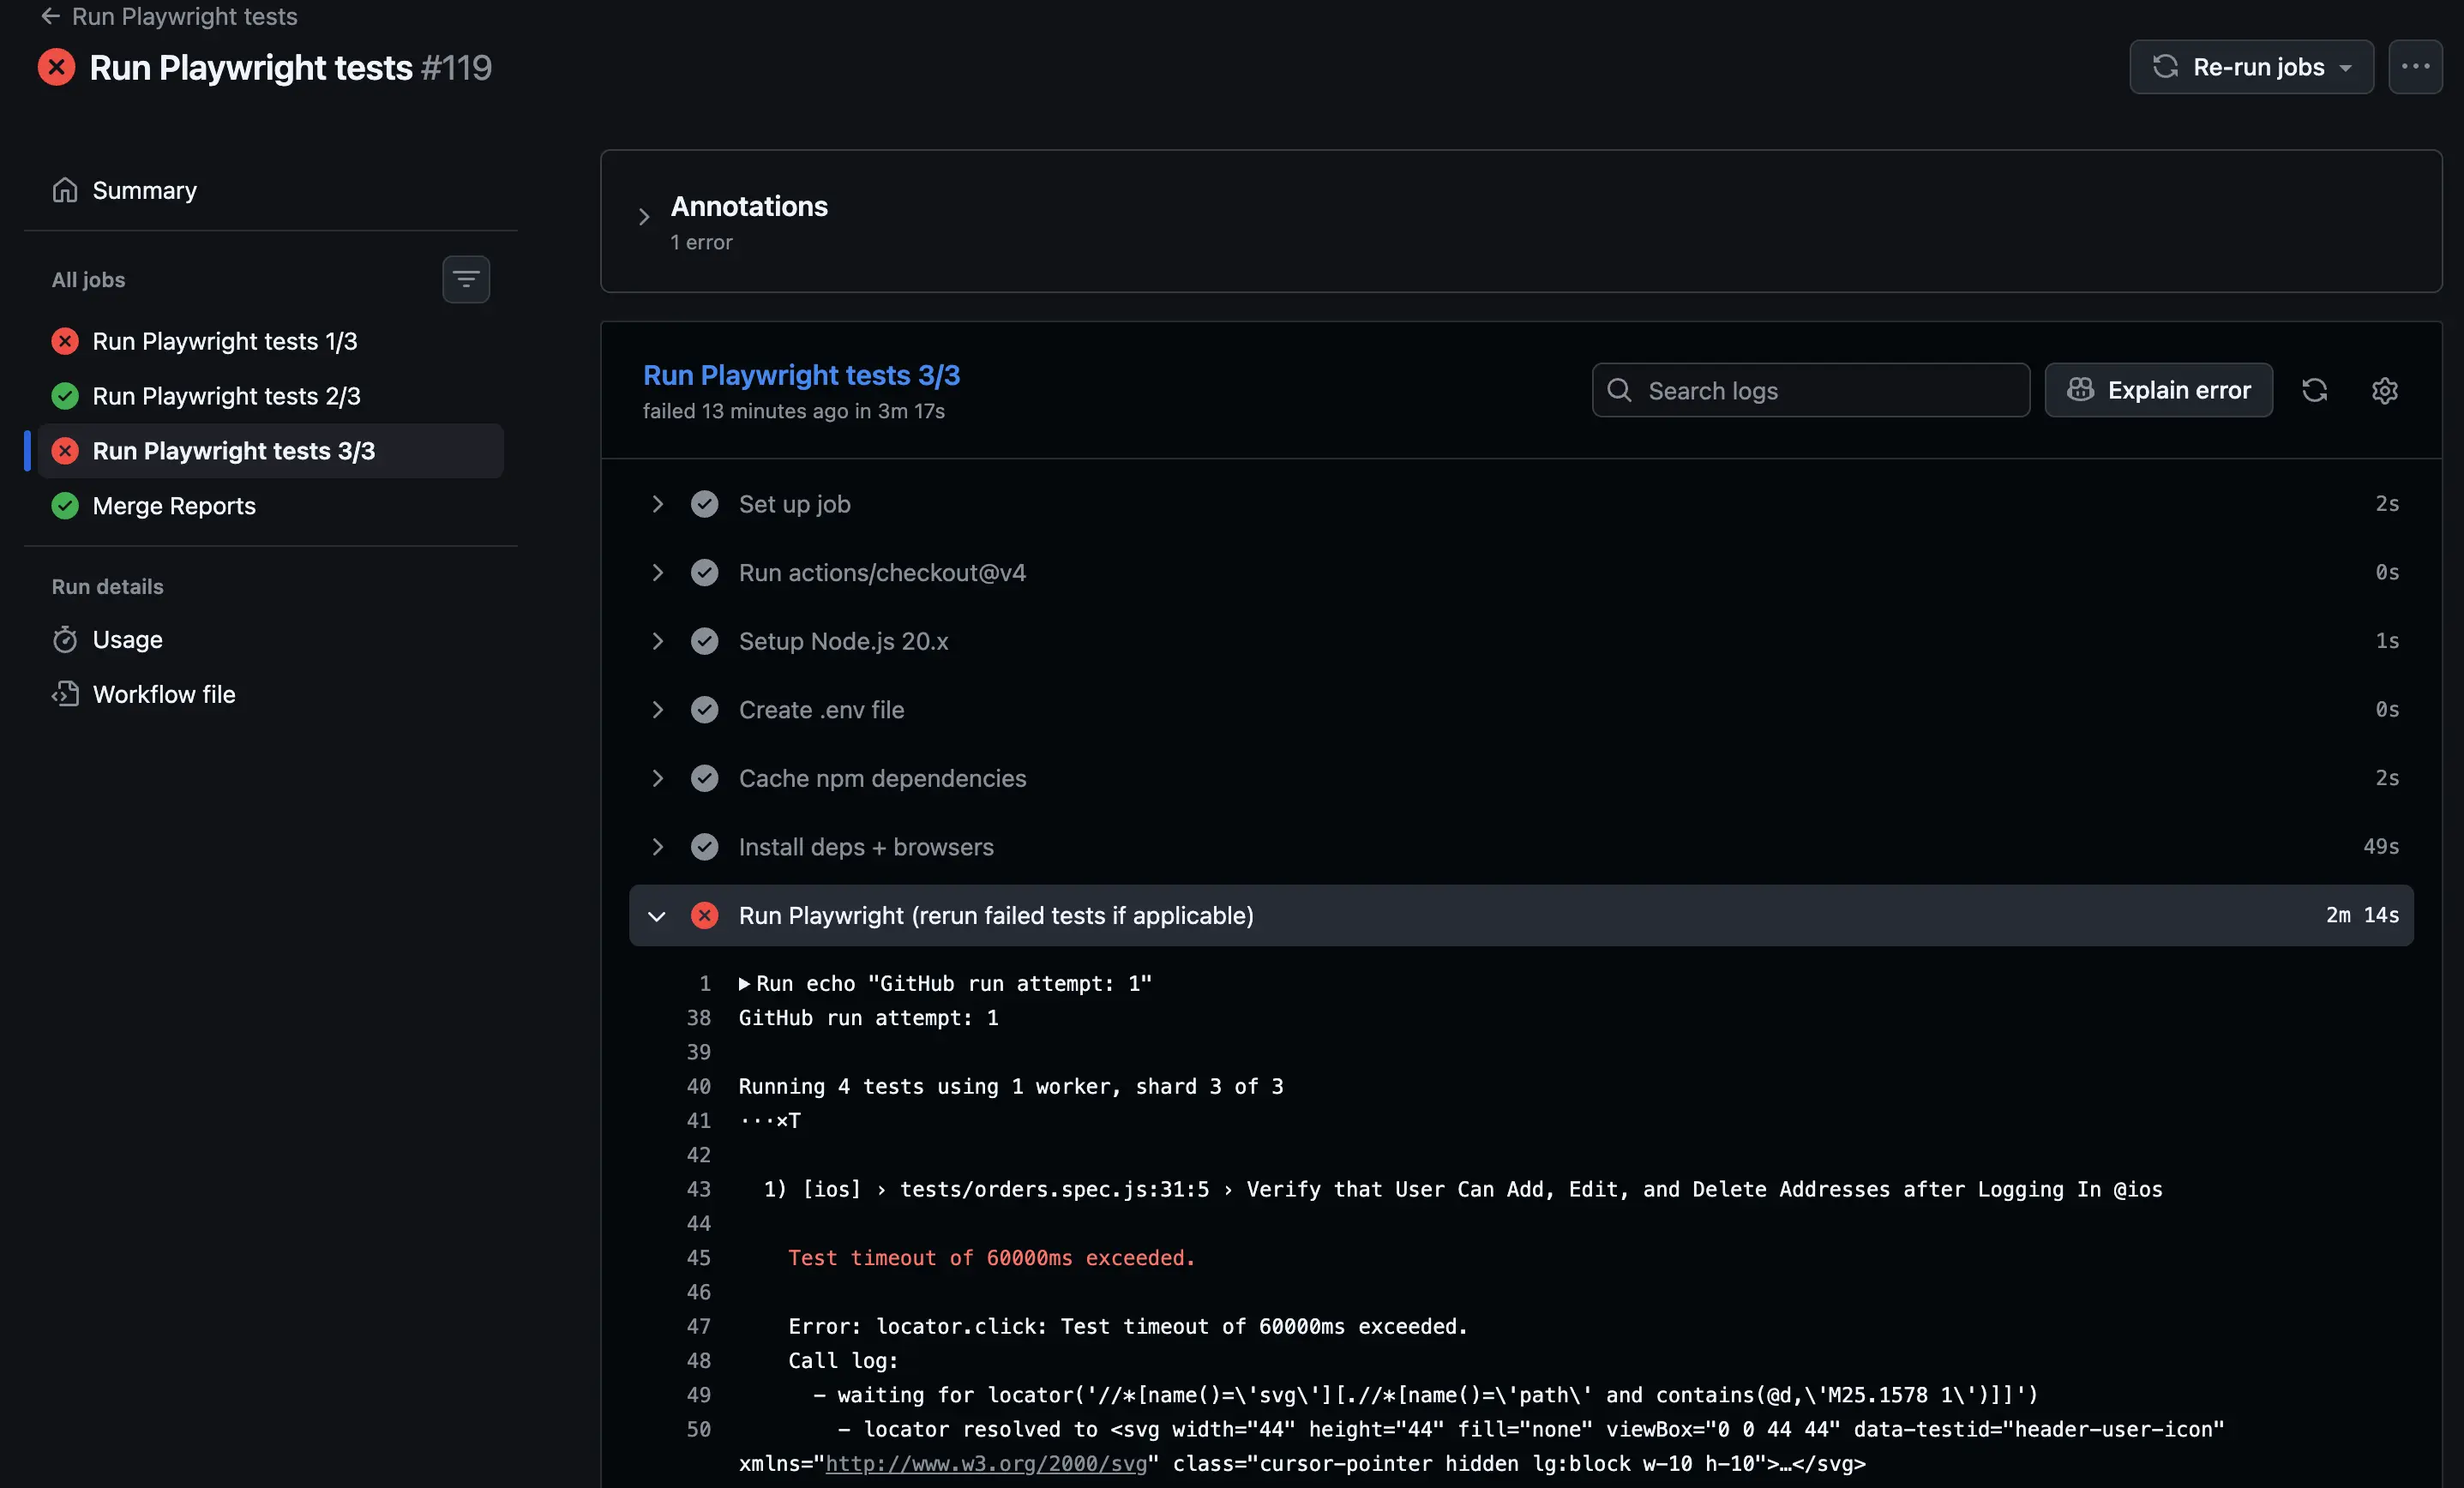The width and height of the screenshot is (2464, 1488).
Task: Go to Summary in sidebar
Action: click(x=144, y=190)
